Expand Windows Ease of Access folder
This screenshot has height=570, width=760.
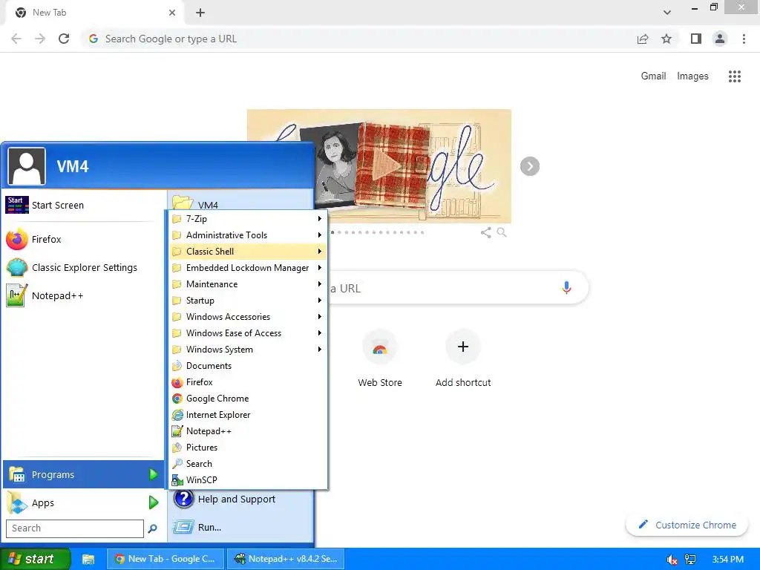coord(248,333)
